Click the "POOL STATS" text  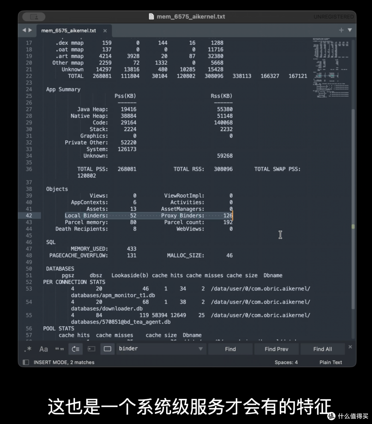click(x=59, y=328)
